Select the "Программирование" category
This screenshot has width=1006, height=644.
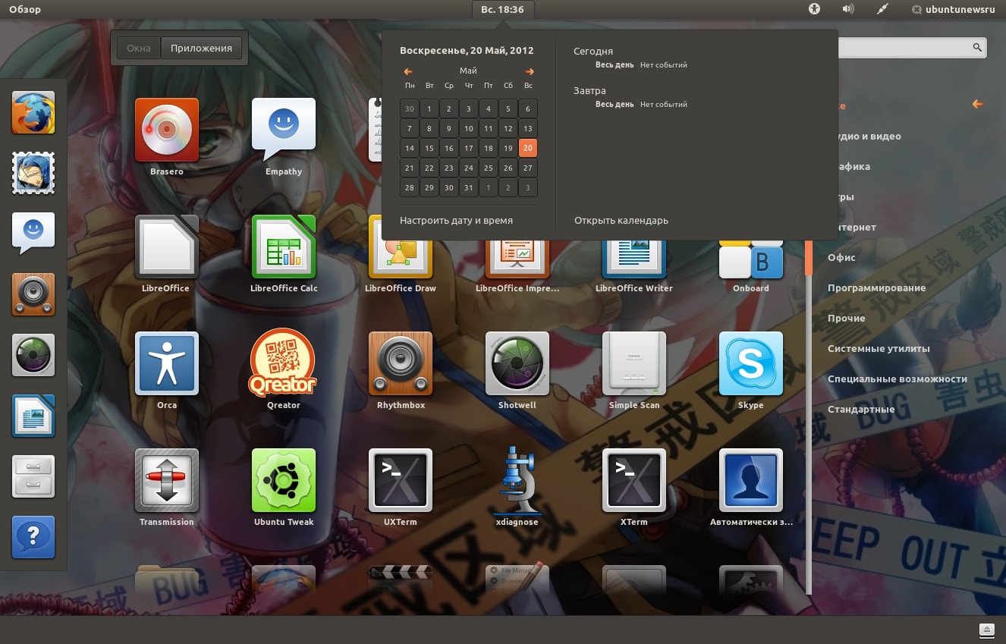coord(876,287)
